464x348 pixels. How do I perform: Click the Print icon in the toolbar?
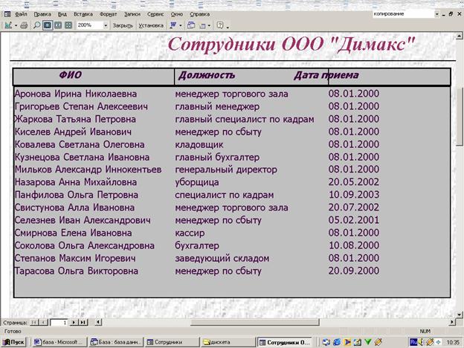(x=25, y=25)
